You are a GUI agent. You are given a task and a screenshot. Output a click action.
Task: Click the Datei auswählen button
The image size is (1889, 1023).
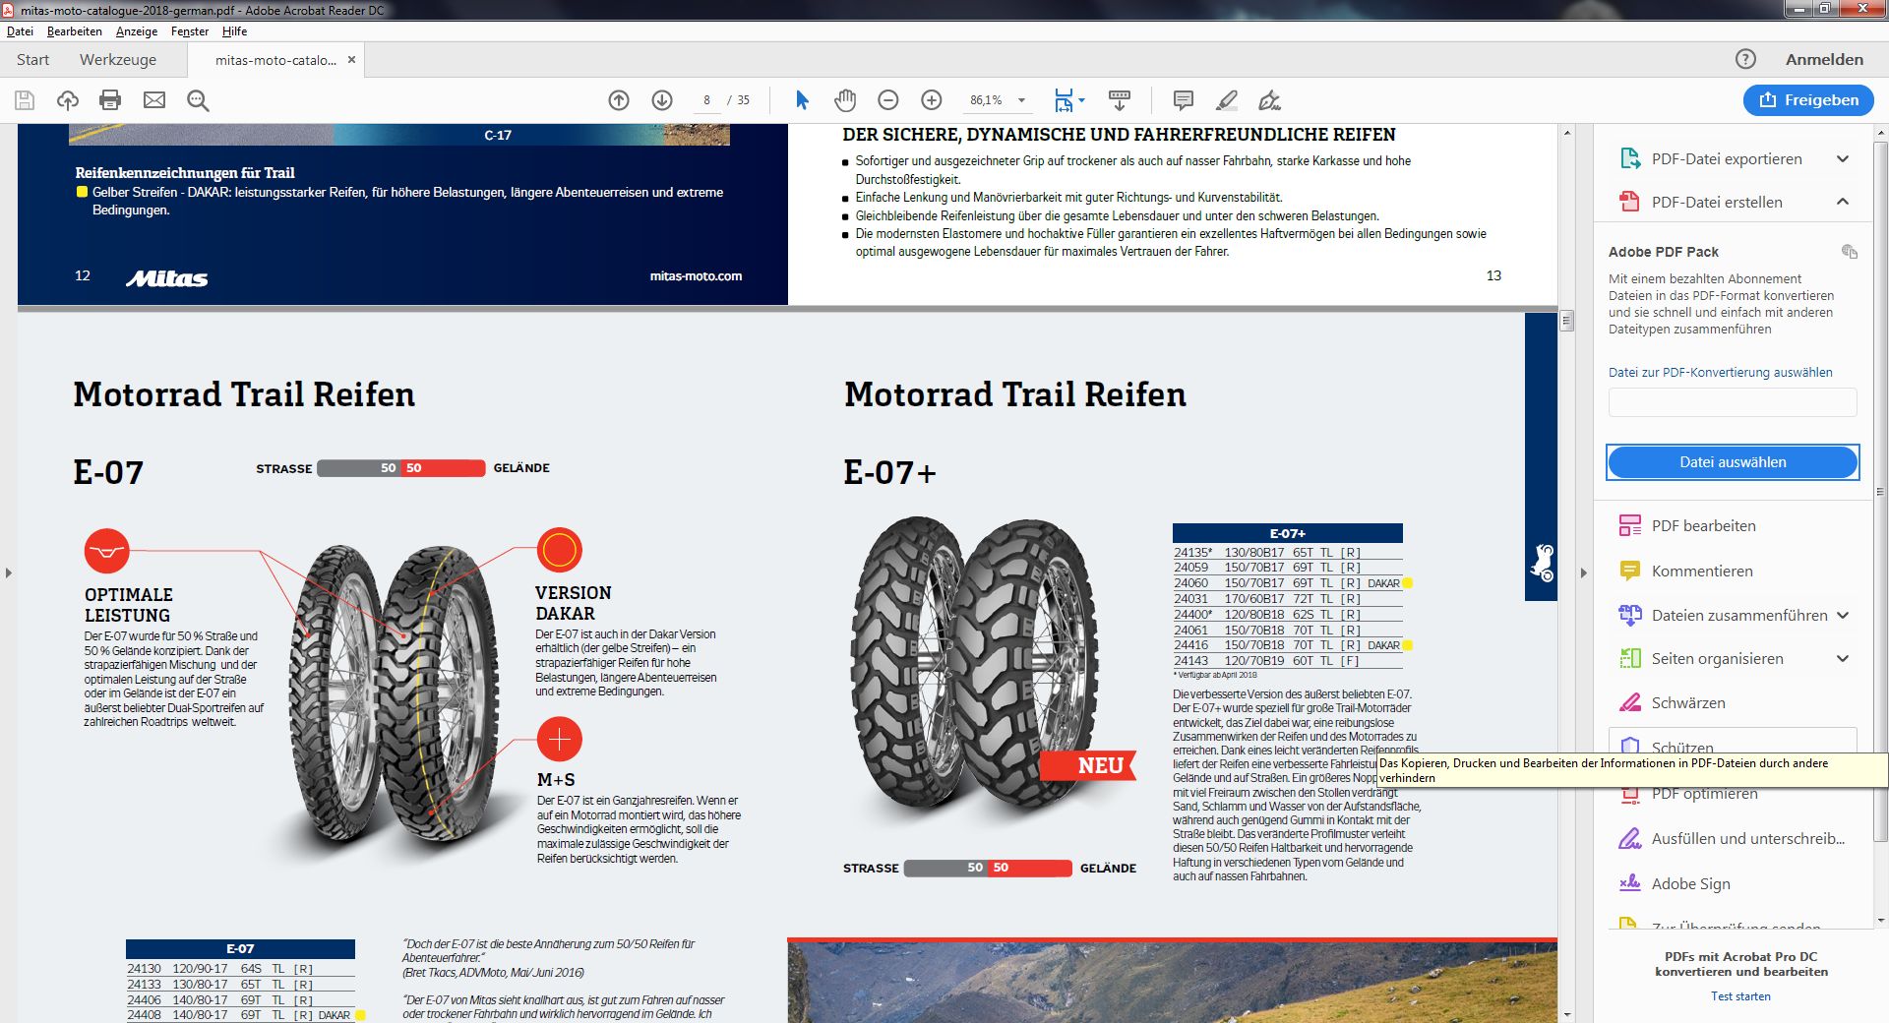1733,462
